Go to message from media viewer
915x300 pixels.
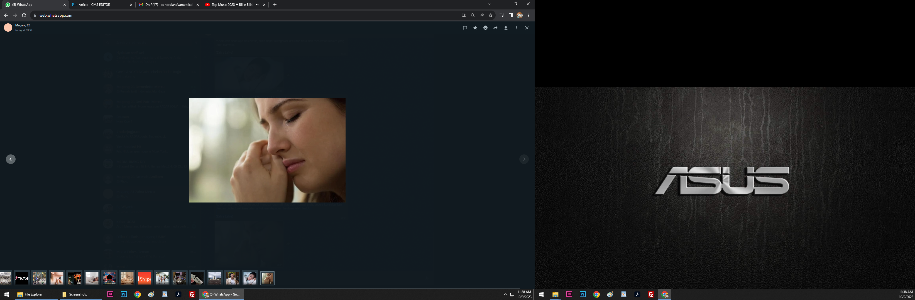coord(465,27)
